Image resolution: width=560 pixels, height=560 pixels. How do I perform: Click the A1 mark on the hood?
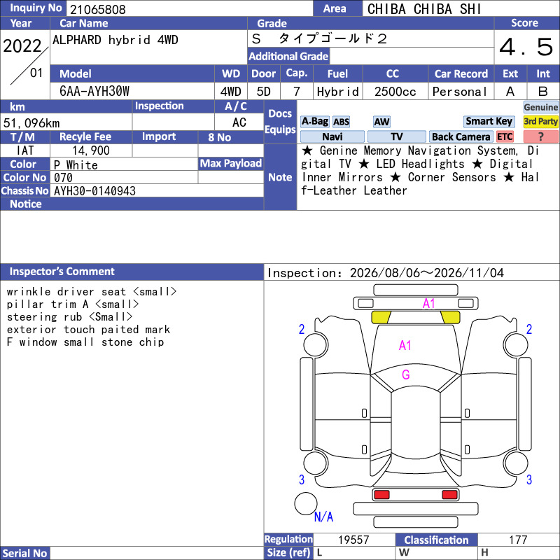[405, 345]
